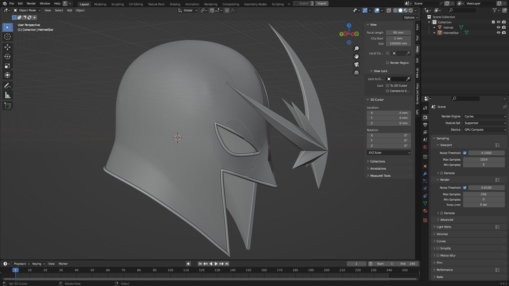The width and height of the screenshot is (509, 286).
Task: Enable the Render Region checkbox
Action: pos(388,63)
